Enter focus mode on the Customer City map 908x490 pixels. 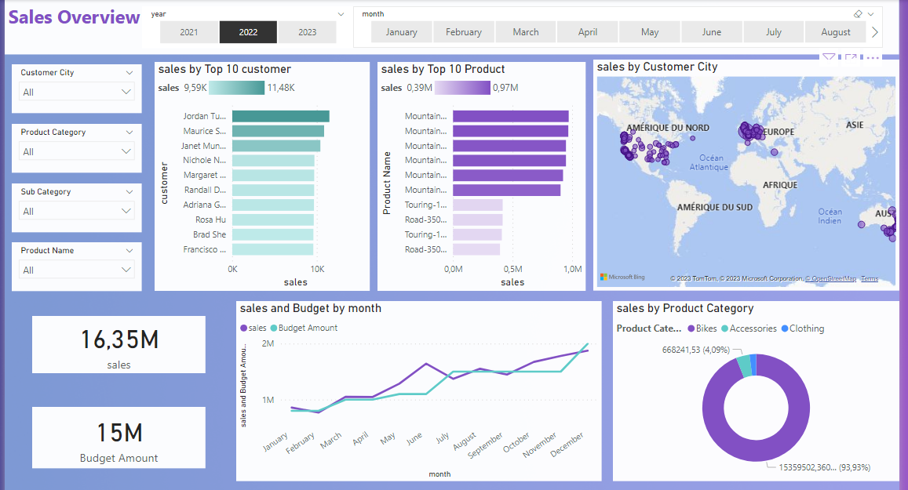851,56
